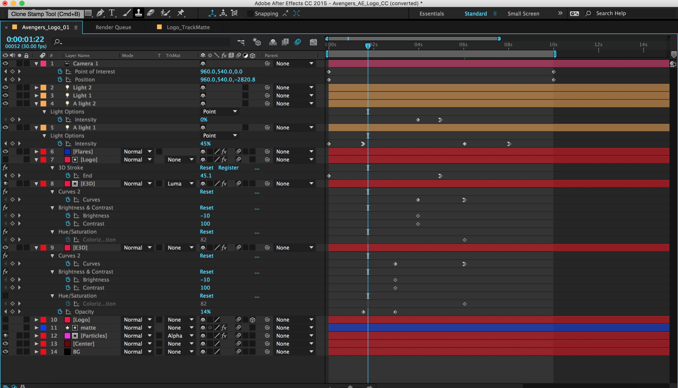The width and height of the screenshot is (678, 388).
Task: Toggle visibility of matte layer 11
Action: coord(6,328)
